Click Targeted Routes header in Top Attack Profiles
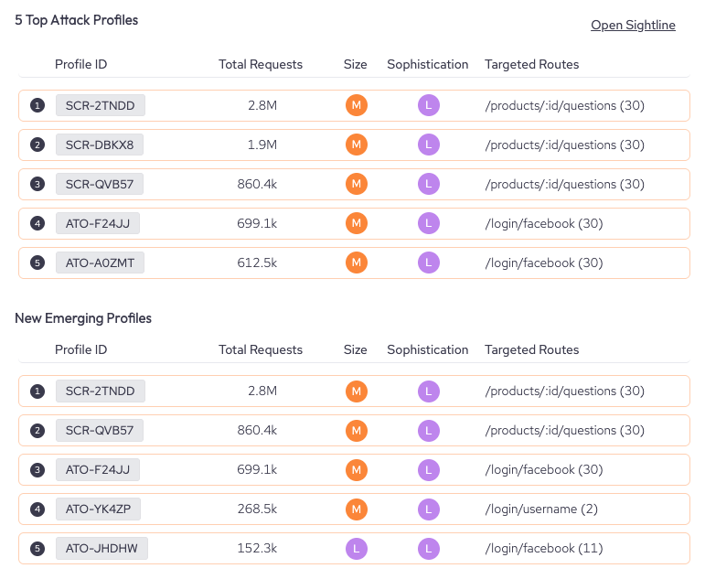 coord(531,64)
